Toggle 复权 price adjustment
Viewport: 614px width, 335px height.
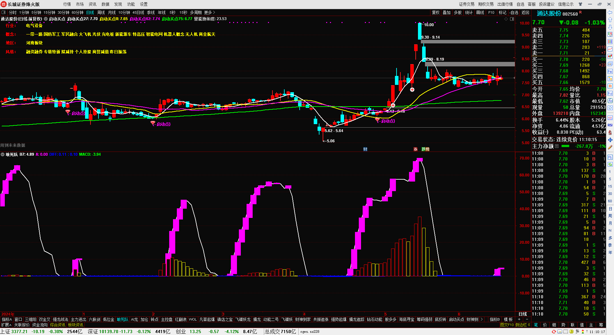click(436, 12)
